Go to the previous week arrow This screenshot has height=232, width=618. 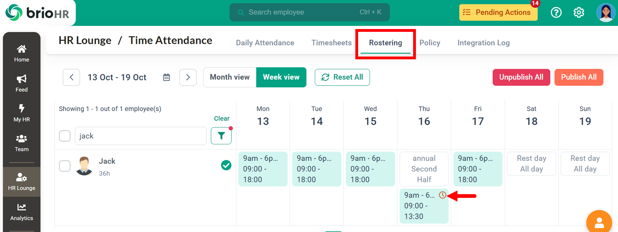pos(71,77)
